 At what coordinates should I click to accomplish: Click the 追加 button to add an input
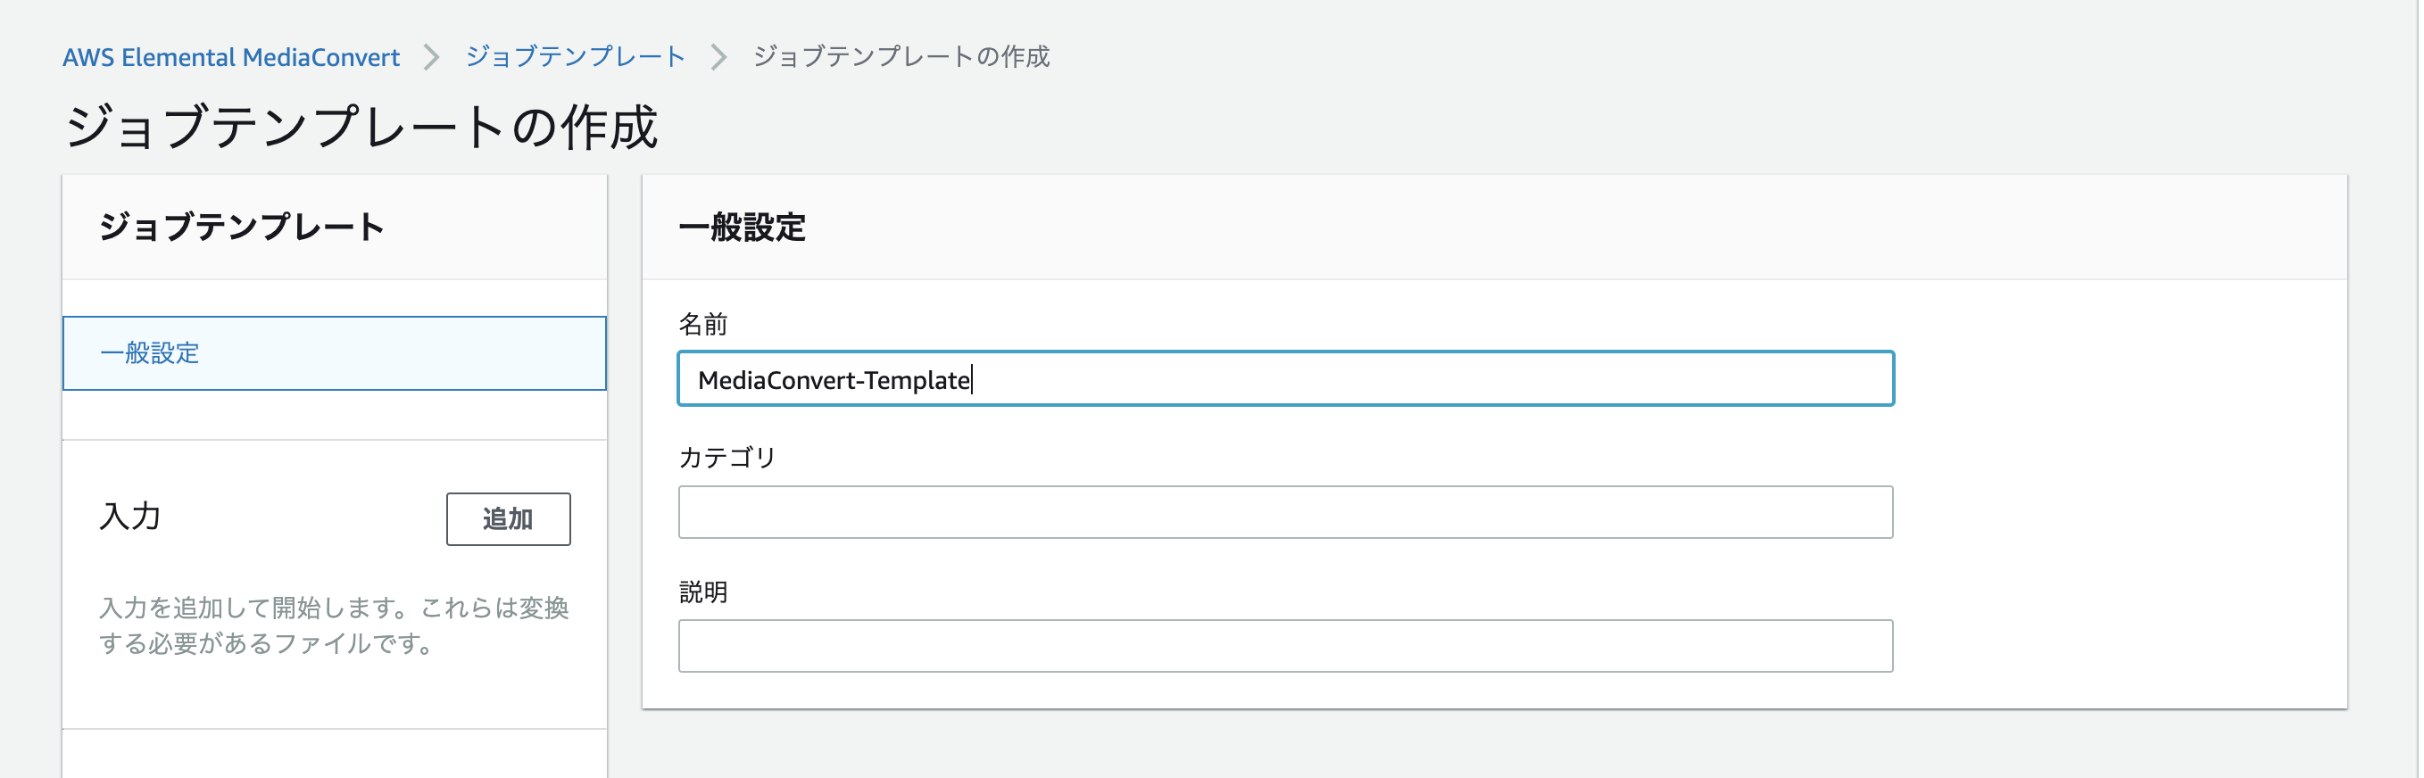(507, 518)
